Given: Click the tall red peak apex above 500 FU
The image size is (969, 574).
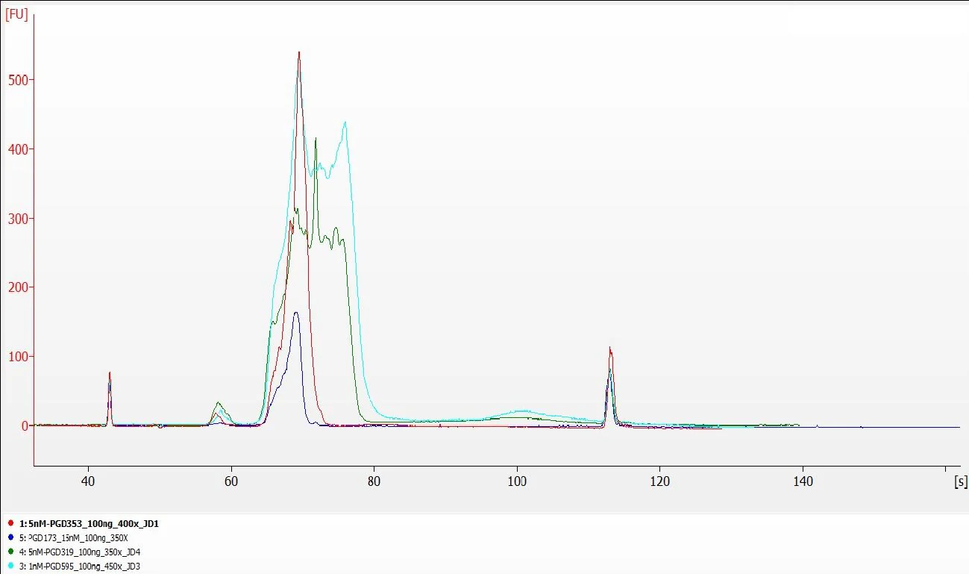Looking at the screenshot, I should (299, 52).
